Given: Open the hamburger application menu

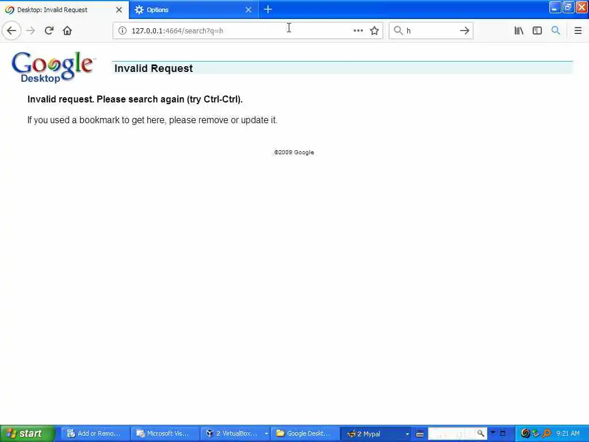Looking at the screenshot, I should [578, 31].
